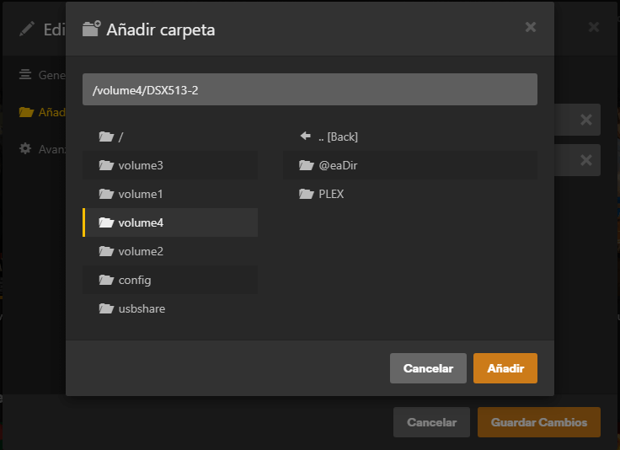Remove the second existing folder entry
Image resolution: width=620 pixels, height=450 pixels.
pos(586,160)
